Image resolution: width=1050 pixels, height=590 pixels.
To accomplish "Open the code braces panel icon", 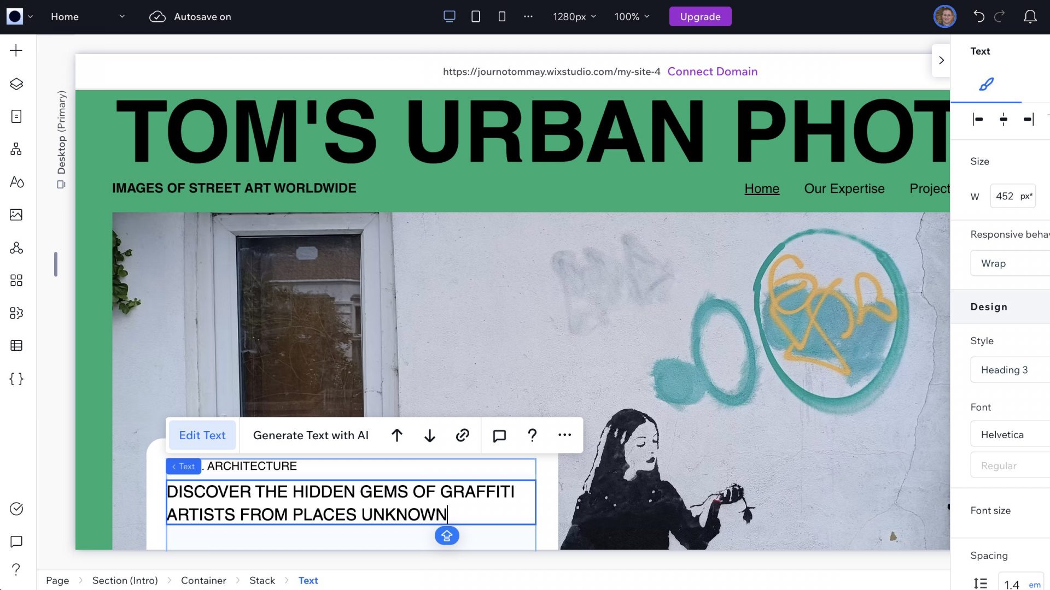I will pos(16,379).
